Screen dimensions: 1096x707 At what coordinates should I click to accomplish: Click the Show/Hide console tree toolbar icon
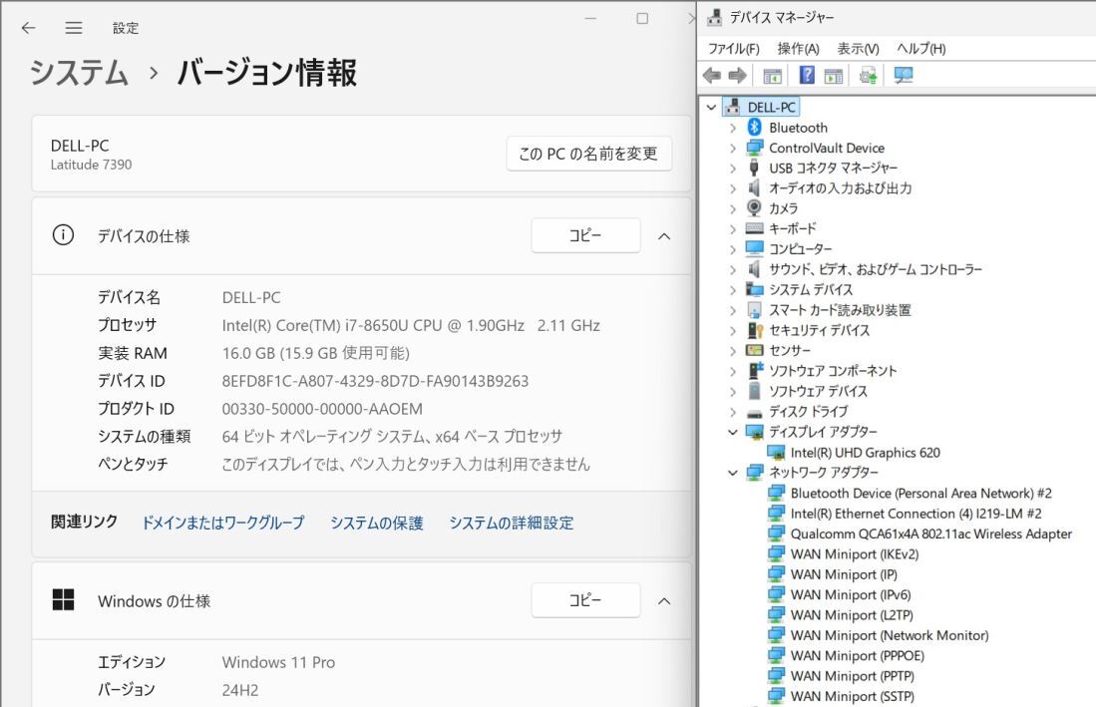click(773, 74)
